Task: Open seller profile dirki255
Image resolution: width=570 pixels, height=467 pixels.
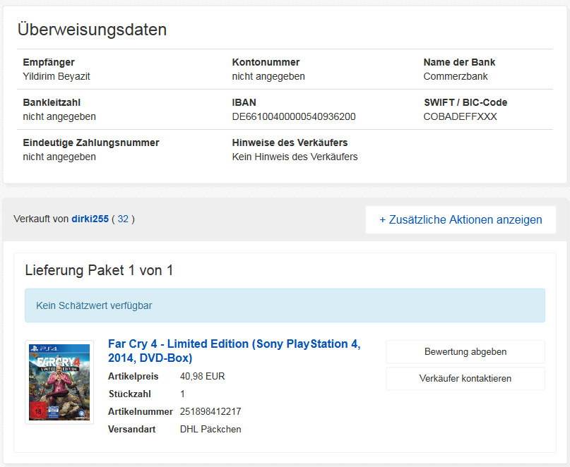Action: (x=90, y=219)
